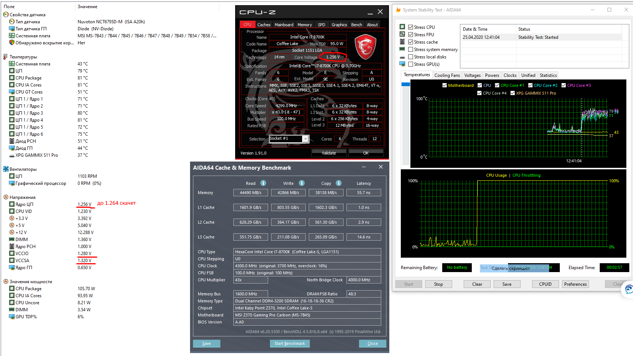The width and height of the screenshot is (633, 356).
Task: Click the icon next to Графический процессор
Action: point(12,183)
